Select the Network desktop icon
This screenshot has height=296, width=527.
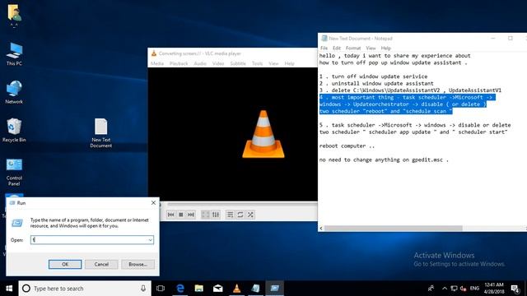point(14,92)
